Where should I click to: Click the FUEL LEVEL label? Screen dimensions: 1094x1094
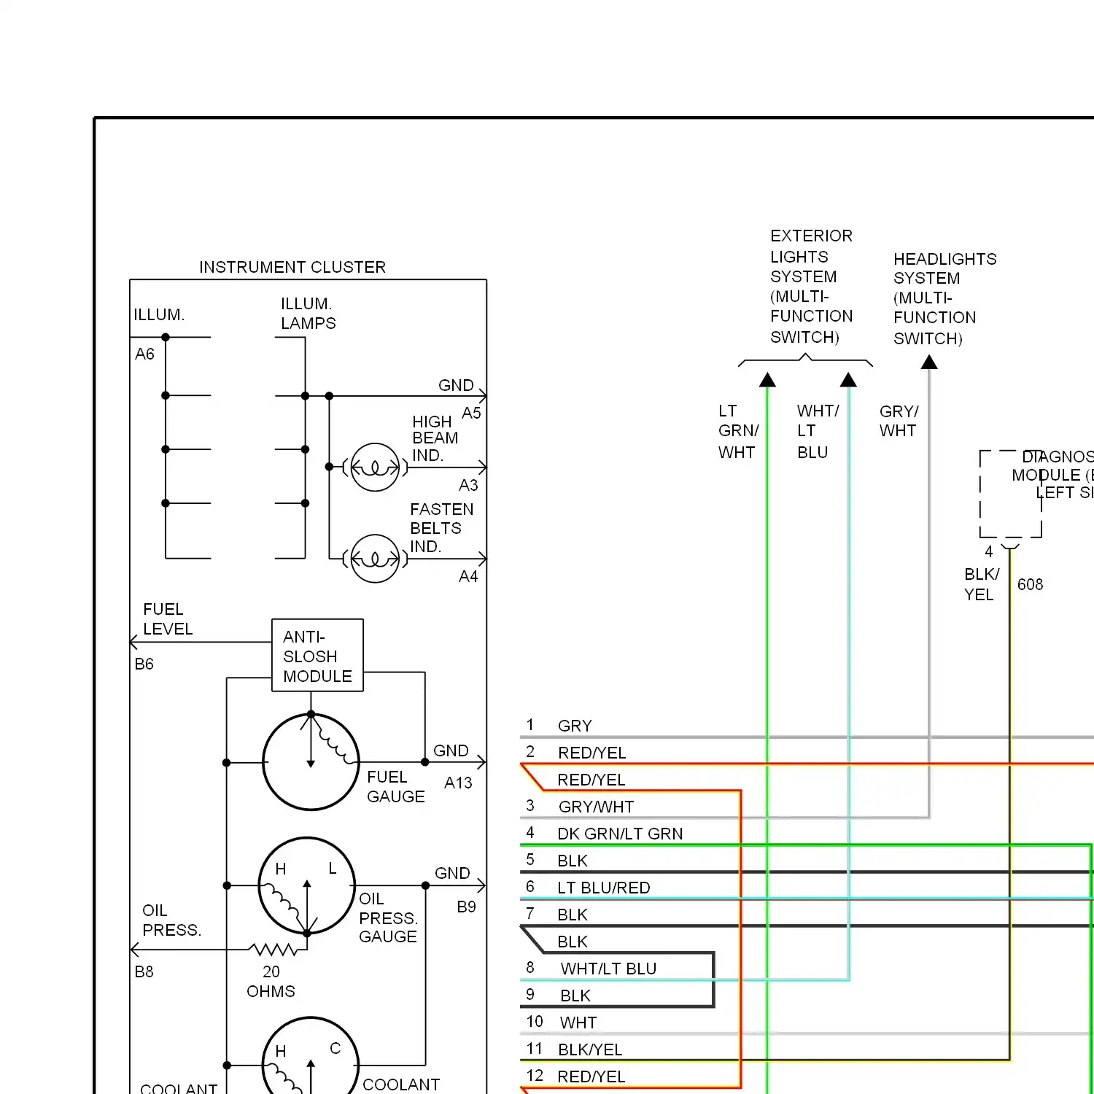(168, 619)
